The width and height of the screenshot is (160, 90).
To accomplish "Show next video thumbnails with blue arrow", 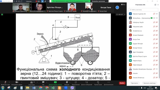I will (x=117, y=7).
